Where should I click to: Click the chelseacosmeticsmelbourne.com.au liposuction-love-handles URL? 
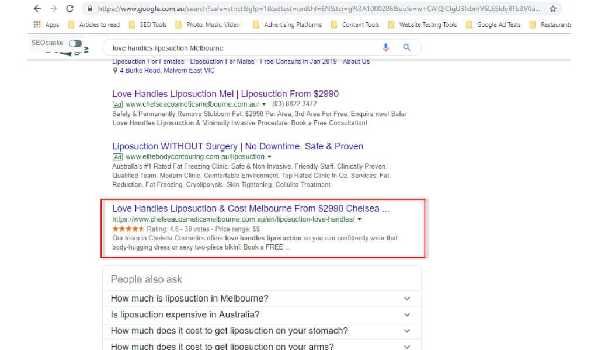[234, 219]
